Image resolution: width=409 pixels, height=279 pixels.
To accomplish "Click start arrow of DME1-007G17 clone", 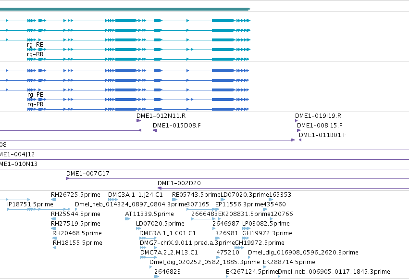I will (x=68, y=178).
